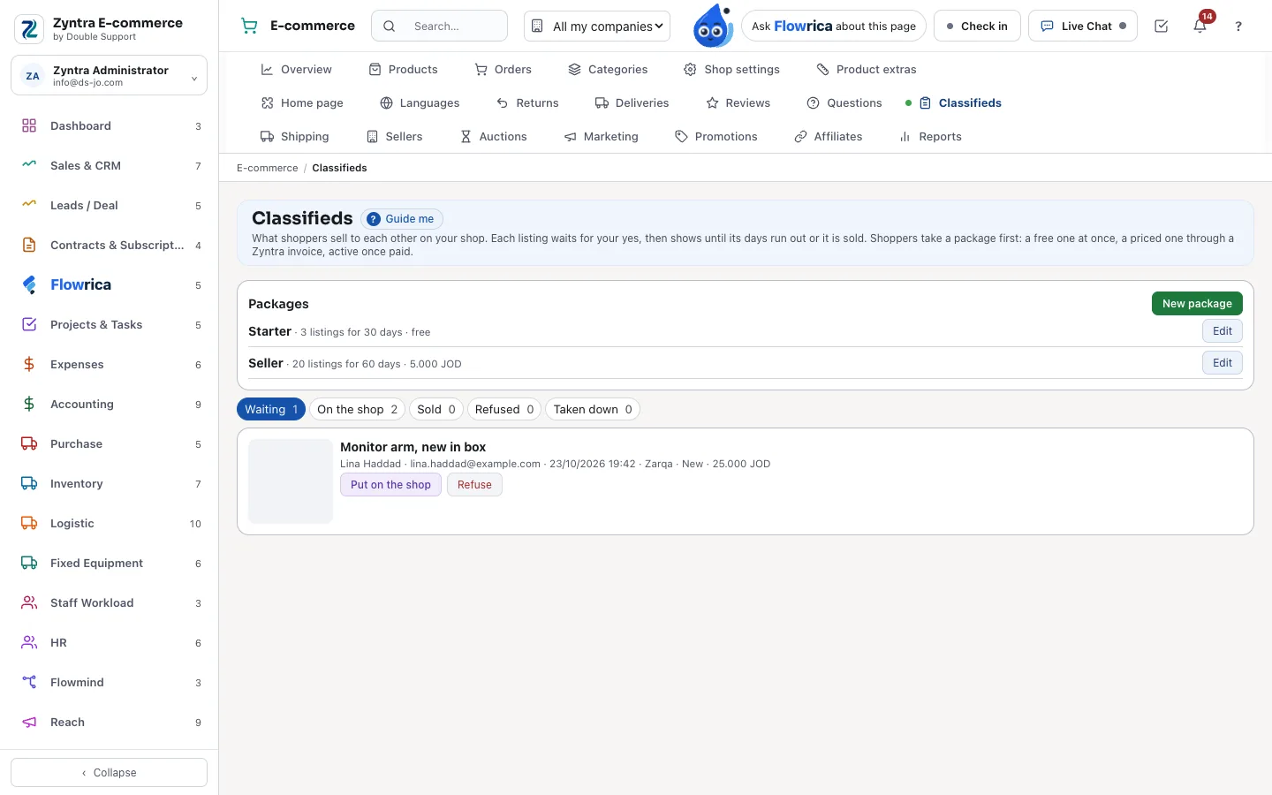Viewport: 1272px width, 795px height.
Task: Open Projects & Tasks module
Action: pyautogui.click(x=110, y=325)
